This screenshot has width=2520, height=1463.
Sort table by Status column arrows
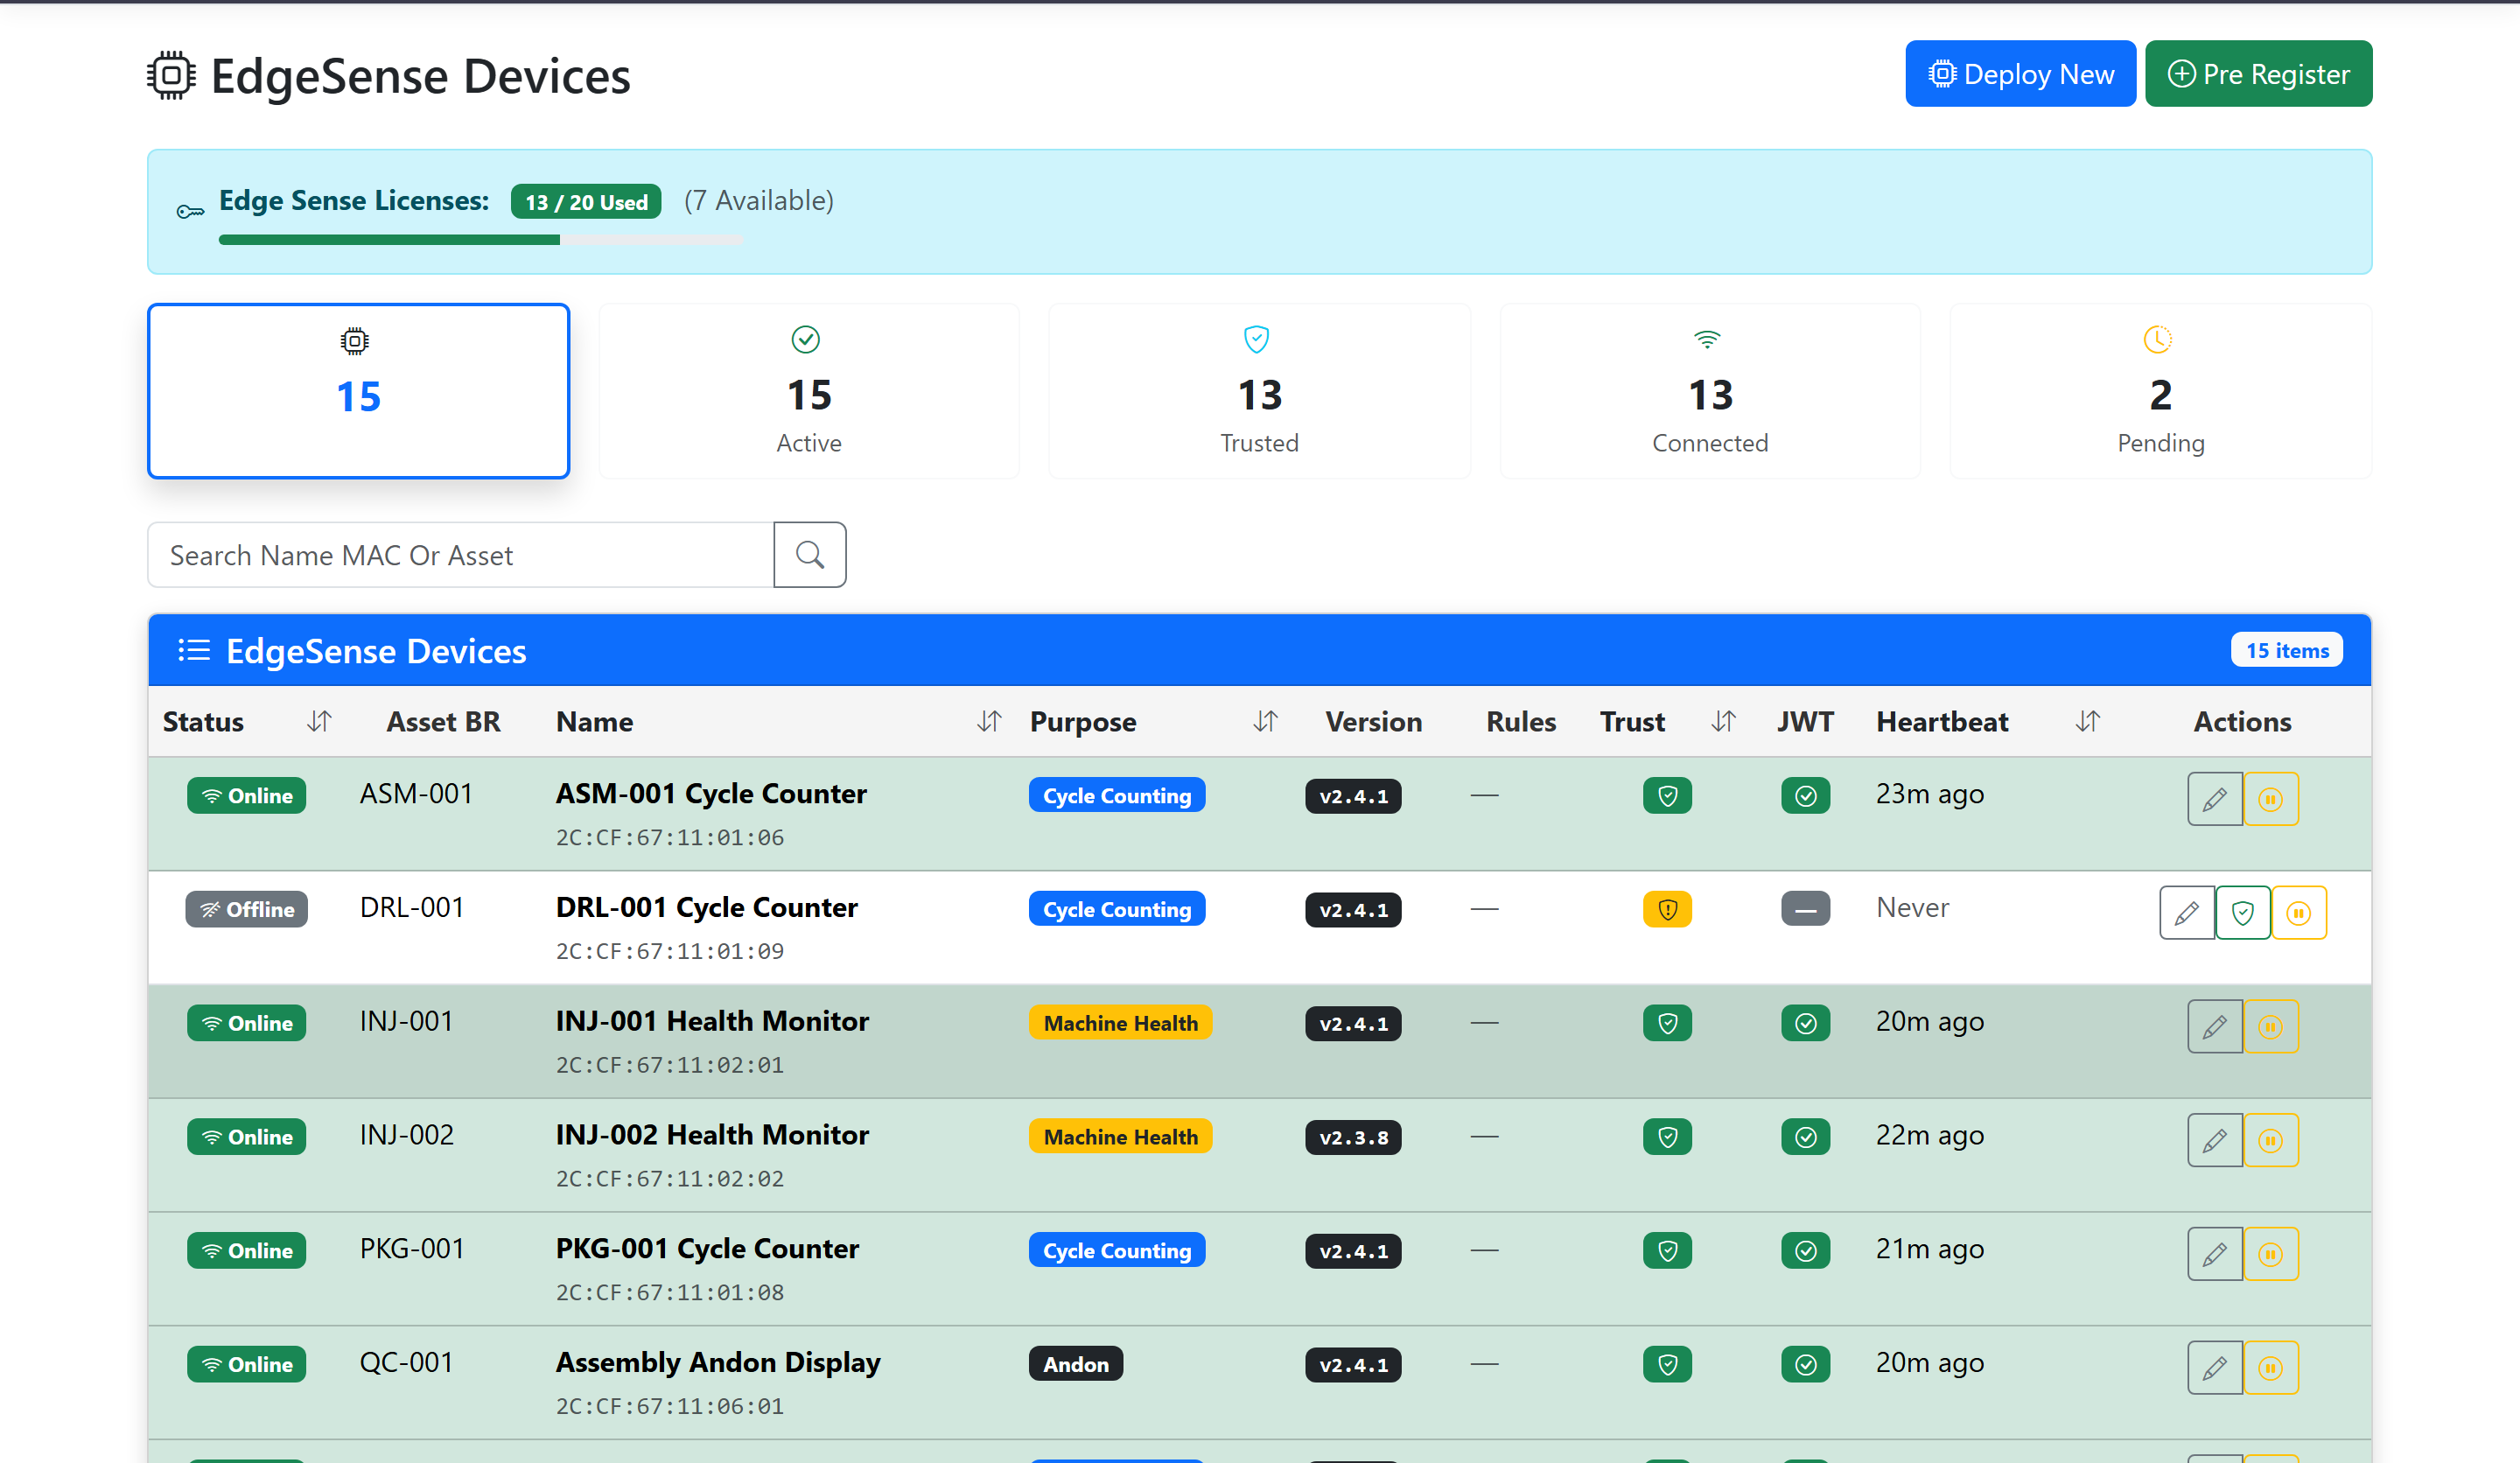[319, 721]
